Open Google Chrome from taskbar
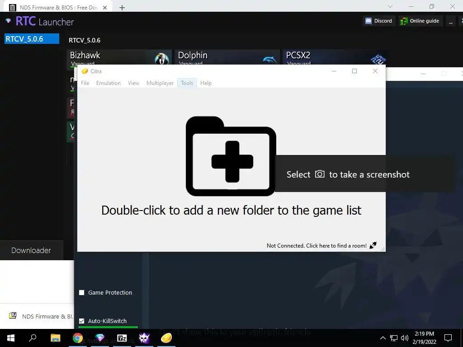Viewport: 463px width, 347px height. click(78, 338)
